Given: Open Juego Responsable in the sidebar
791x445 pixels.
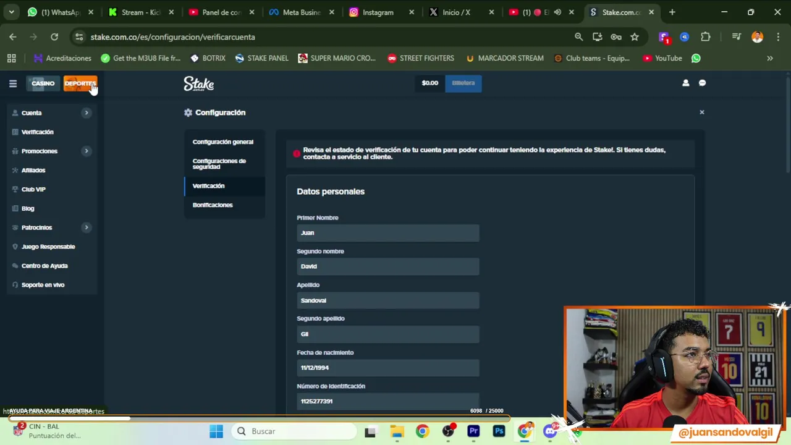Looking at the screenshot, I should (48, 247).
